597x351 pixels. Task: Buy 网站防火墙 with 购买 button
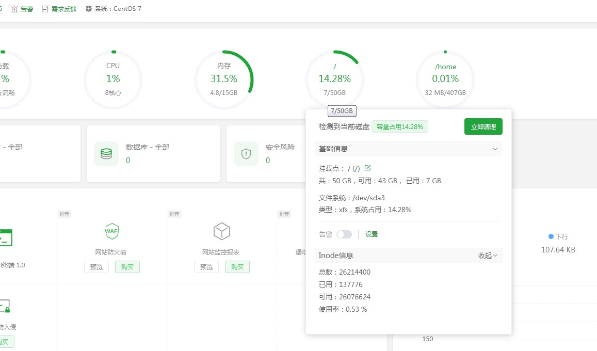[x=127, y=267]
